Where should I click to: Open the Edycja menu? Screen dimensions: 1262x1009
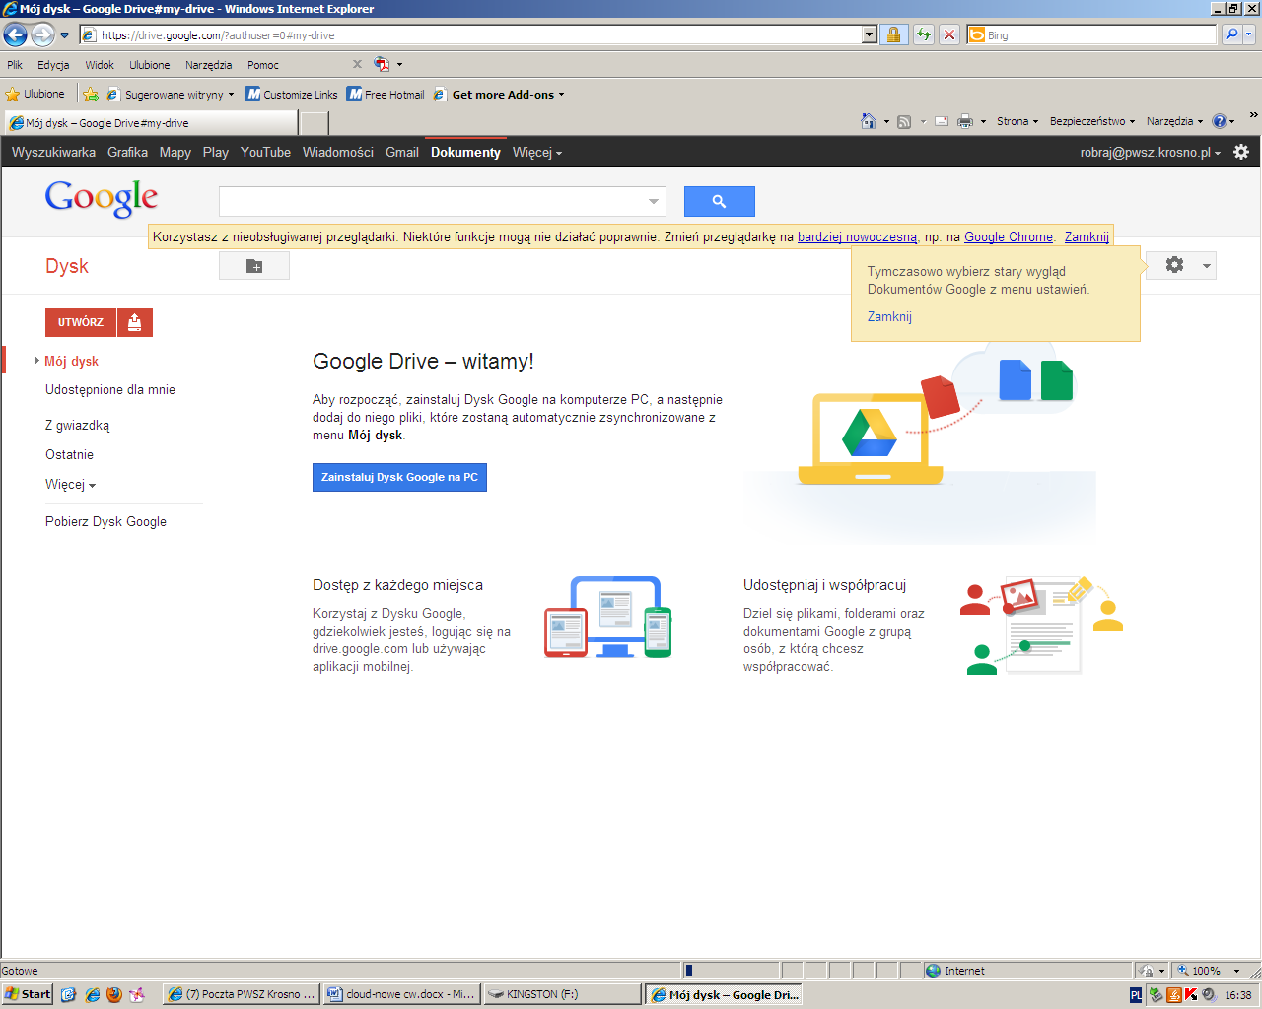53,65
